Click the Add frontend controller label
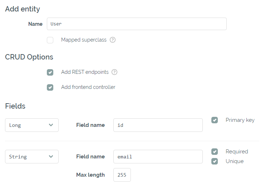Viewport: 260px width, 186px height. click(x=88, y=87)
